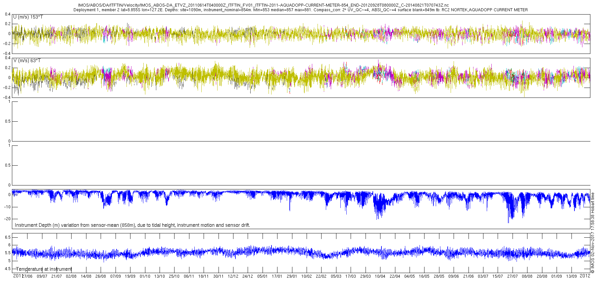Select the 'V (m/s) 63°T' panel label
Screen dimensions: 596x281
click(x=27, y=60)
